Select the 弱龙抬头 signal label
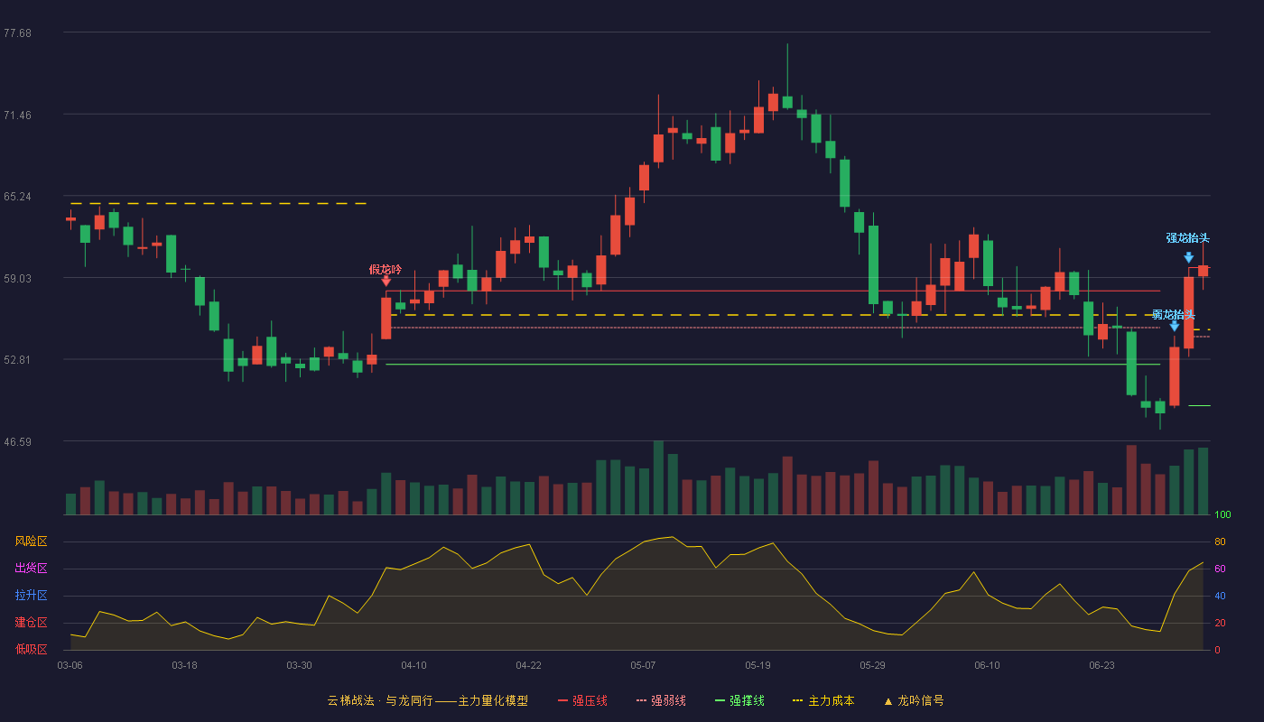This screenshot has height=722, width=1264. [1174, 314]
